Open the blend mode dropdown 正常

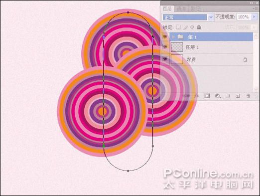[188, 17]
